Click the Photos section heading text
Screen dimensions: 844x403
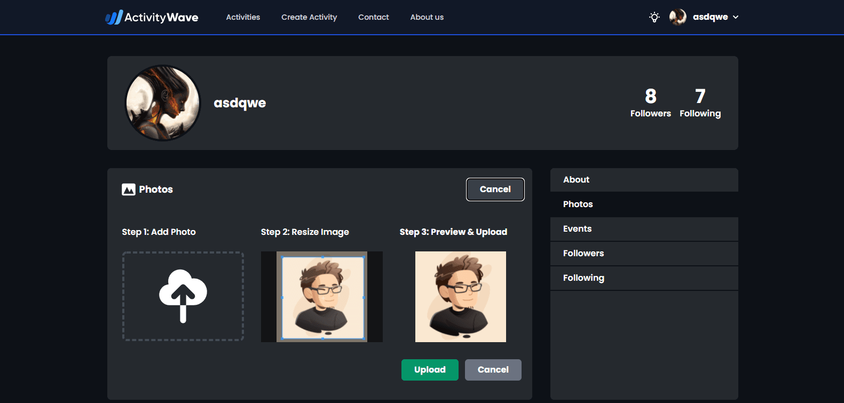tap(156, 189)
